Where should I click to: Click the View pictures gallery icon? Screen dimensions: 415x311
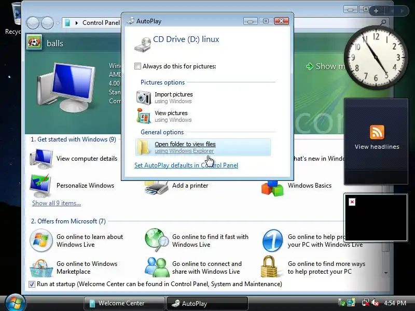pos(144,116)
